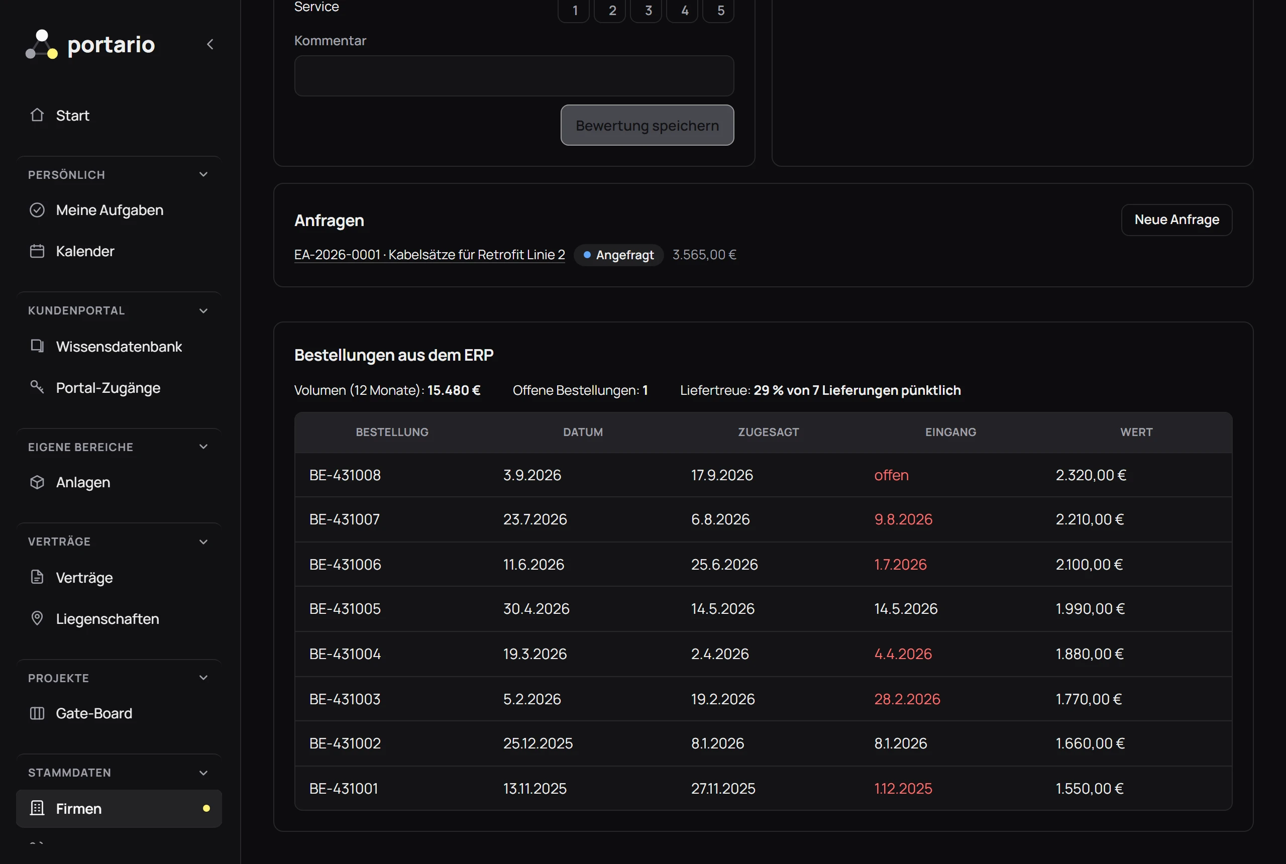Open Liegenschaften location pin icon
The width and height of the screenshot is (1286, 864).
[37, 618]
